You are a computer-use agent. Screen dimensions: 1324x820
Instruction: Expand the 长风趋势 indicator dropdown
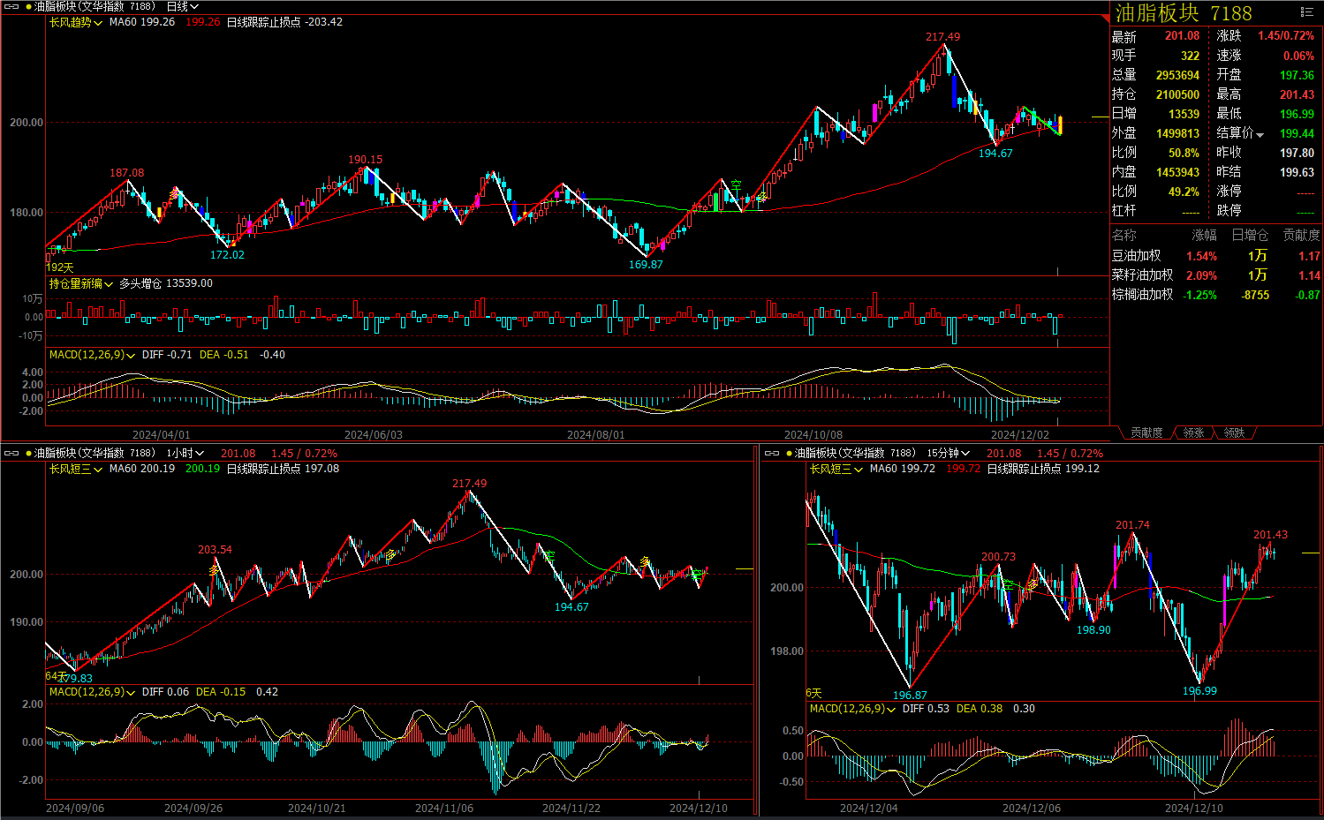click(75, 22)
